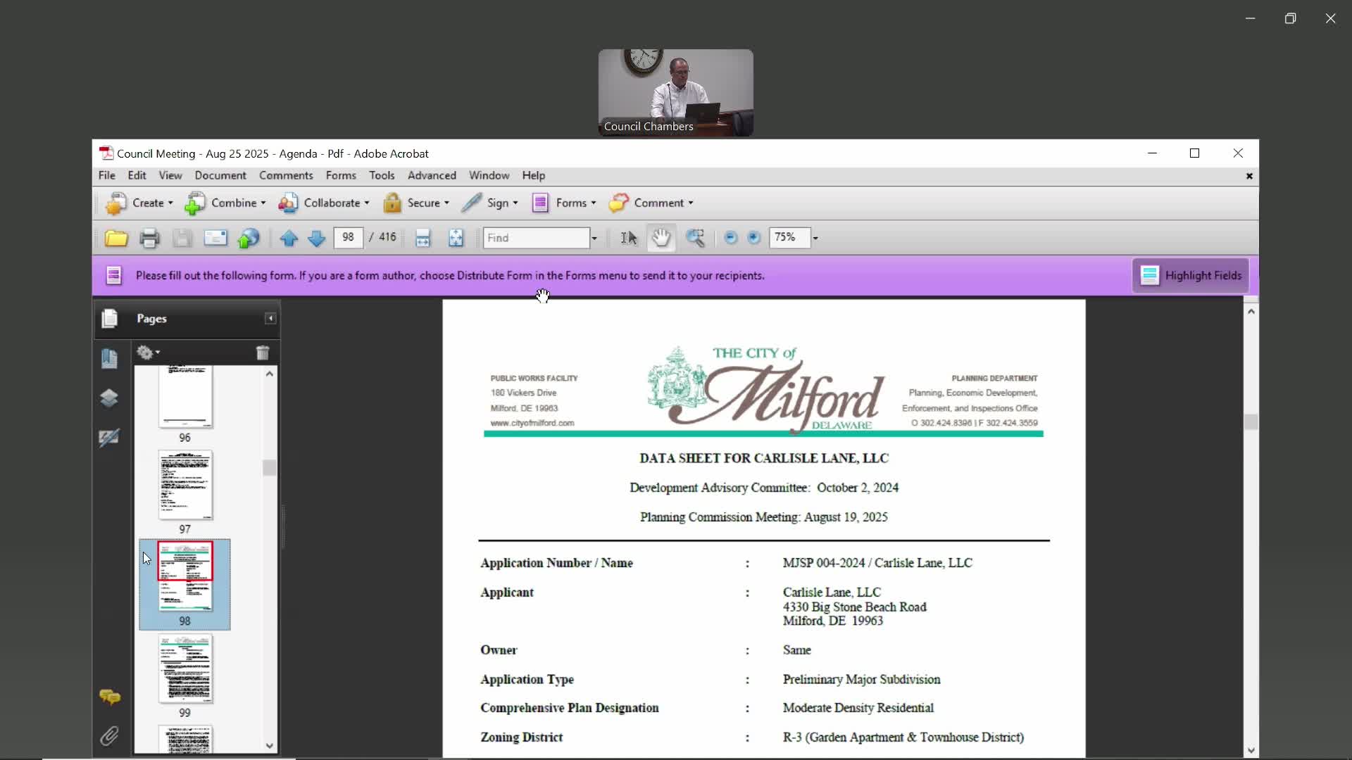
Task: Open the zoom percentage dropdown
Action: tap(815, 239)
